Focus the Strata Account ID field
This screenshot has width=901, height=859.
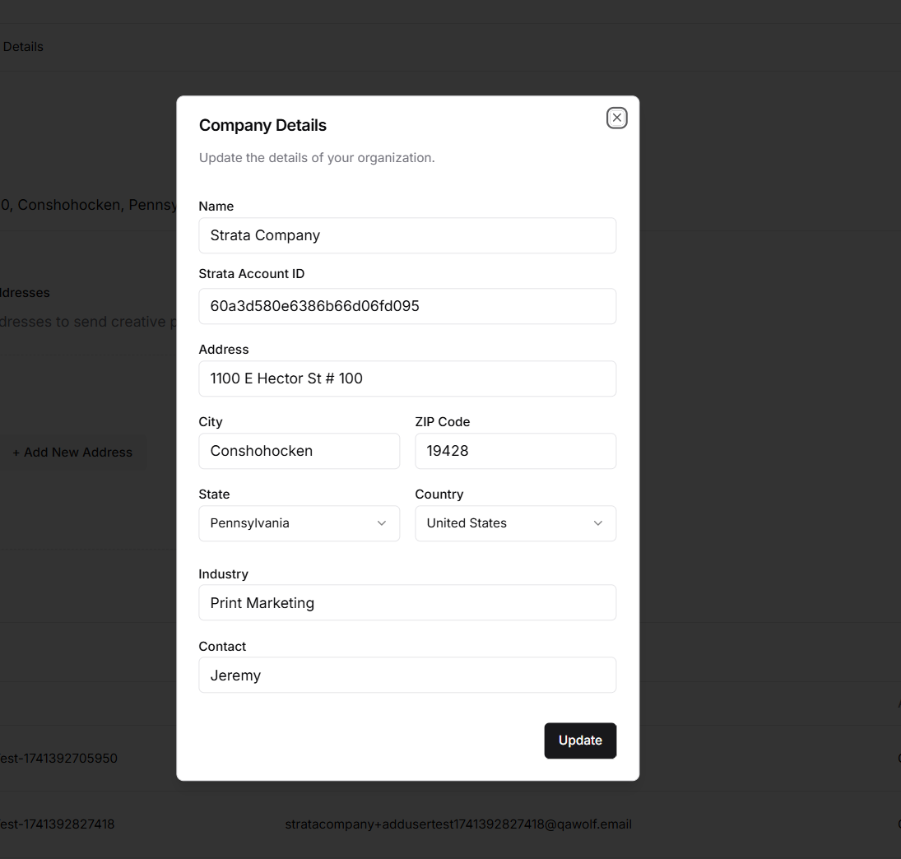[x=407, y=306]
